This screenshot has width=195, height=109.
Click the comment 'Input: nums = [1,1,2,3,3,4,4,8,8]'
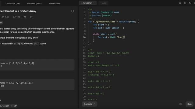click(108, 53)
